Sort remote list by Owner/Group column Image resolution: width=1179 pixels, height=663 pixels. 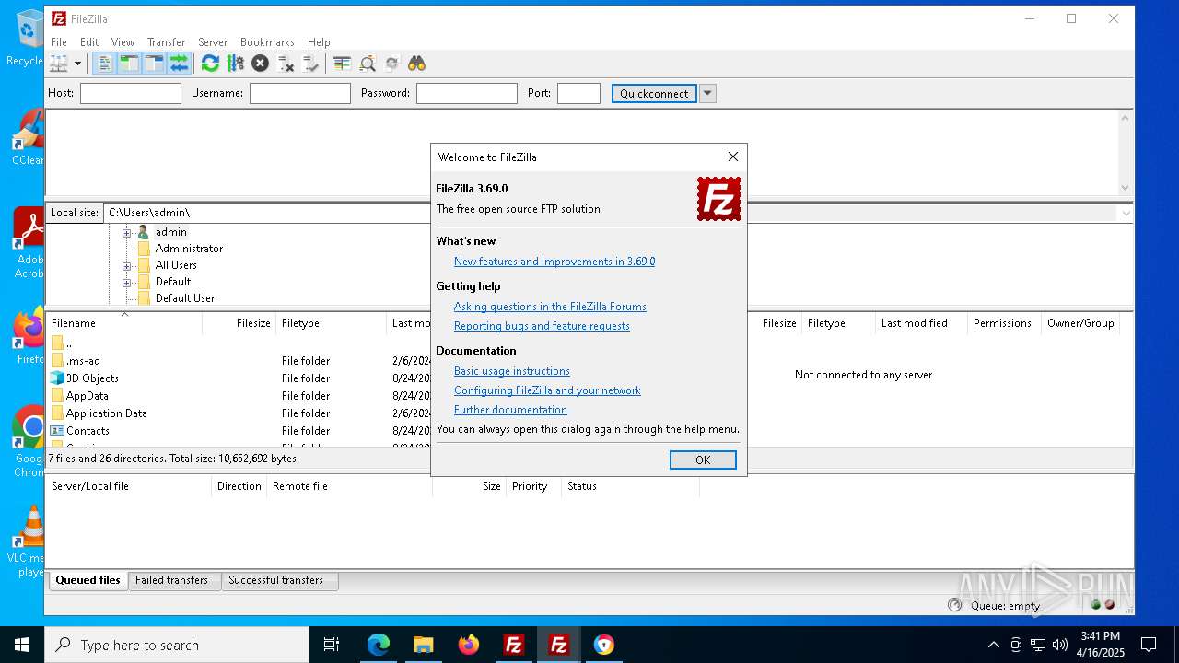pos(1081,323)
